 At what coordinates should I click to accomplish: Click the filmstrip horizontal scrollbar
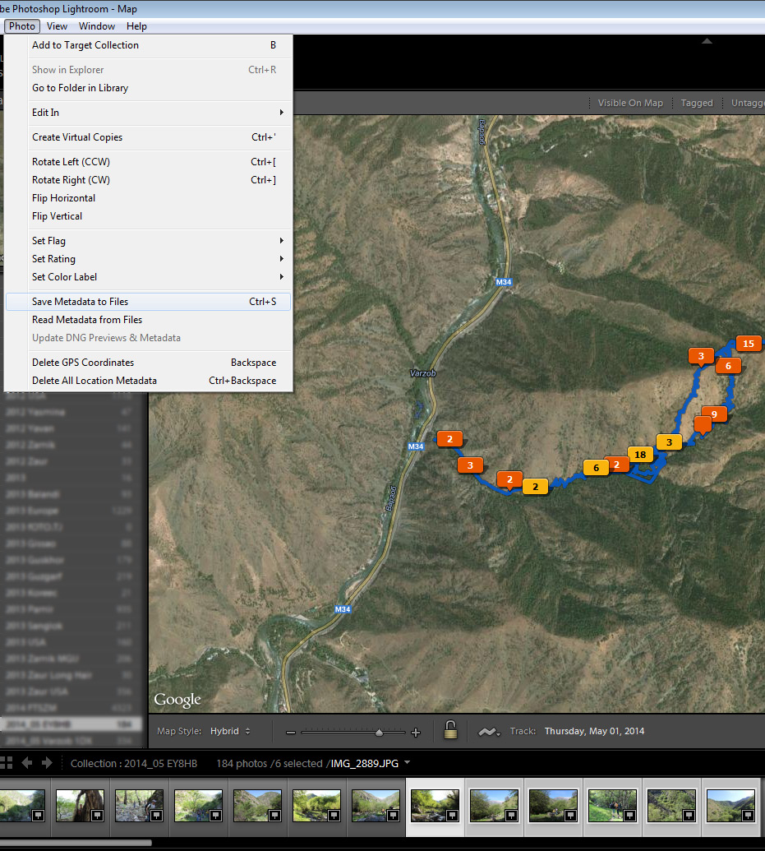click(x=76, y=843)
